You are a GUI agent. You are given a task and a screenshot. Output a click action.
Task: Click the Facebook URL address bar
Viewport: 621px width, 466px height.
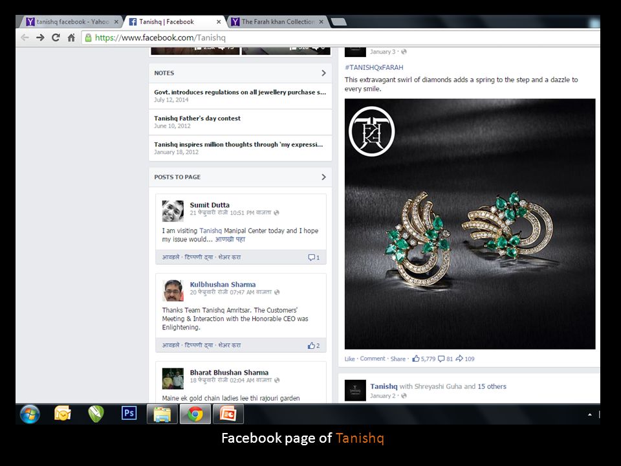341,38
